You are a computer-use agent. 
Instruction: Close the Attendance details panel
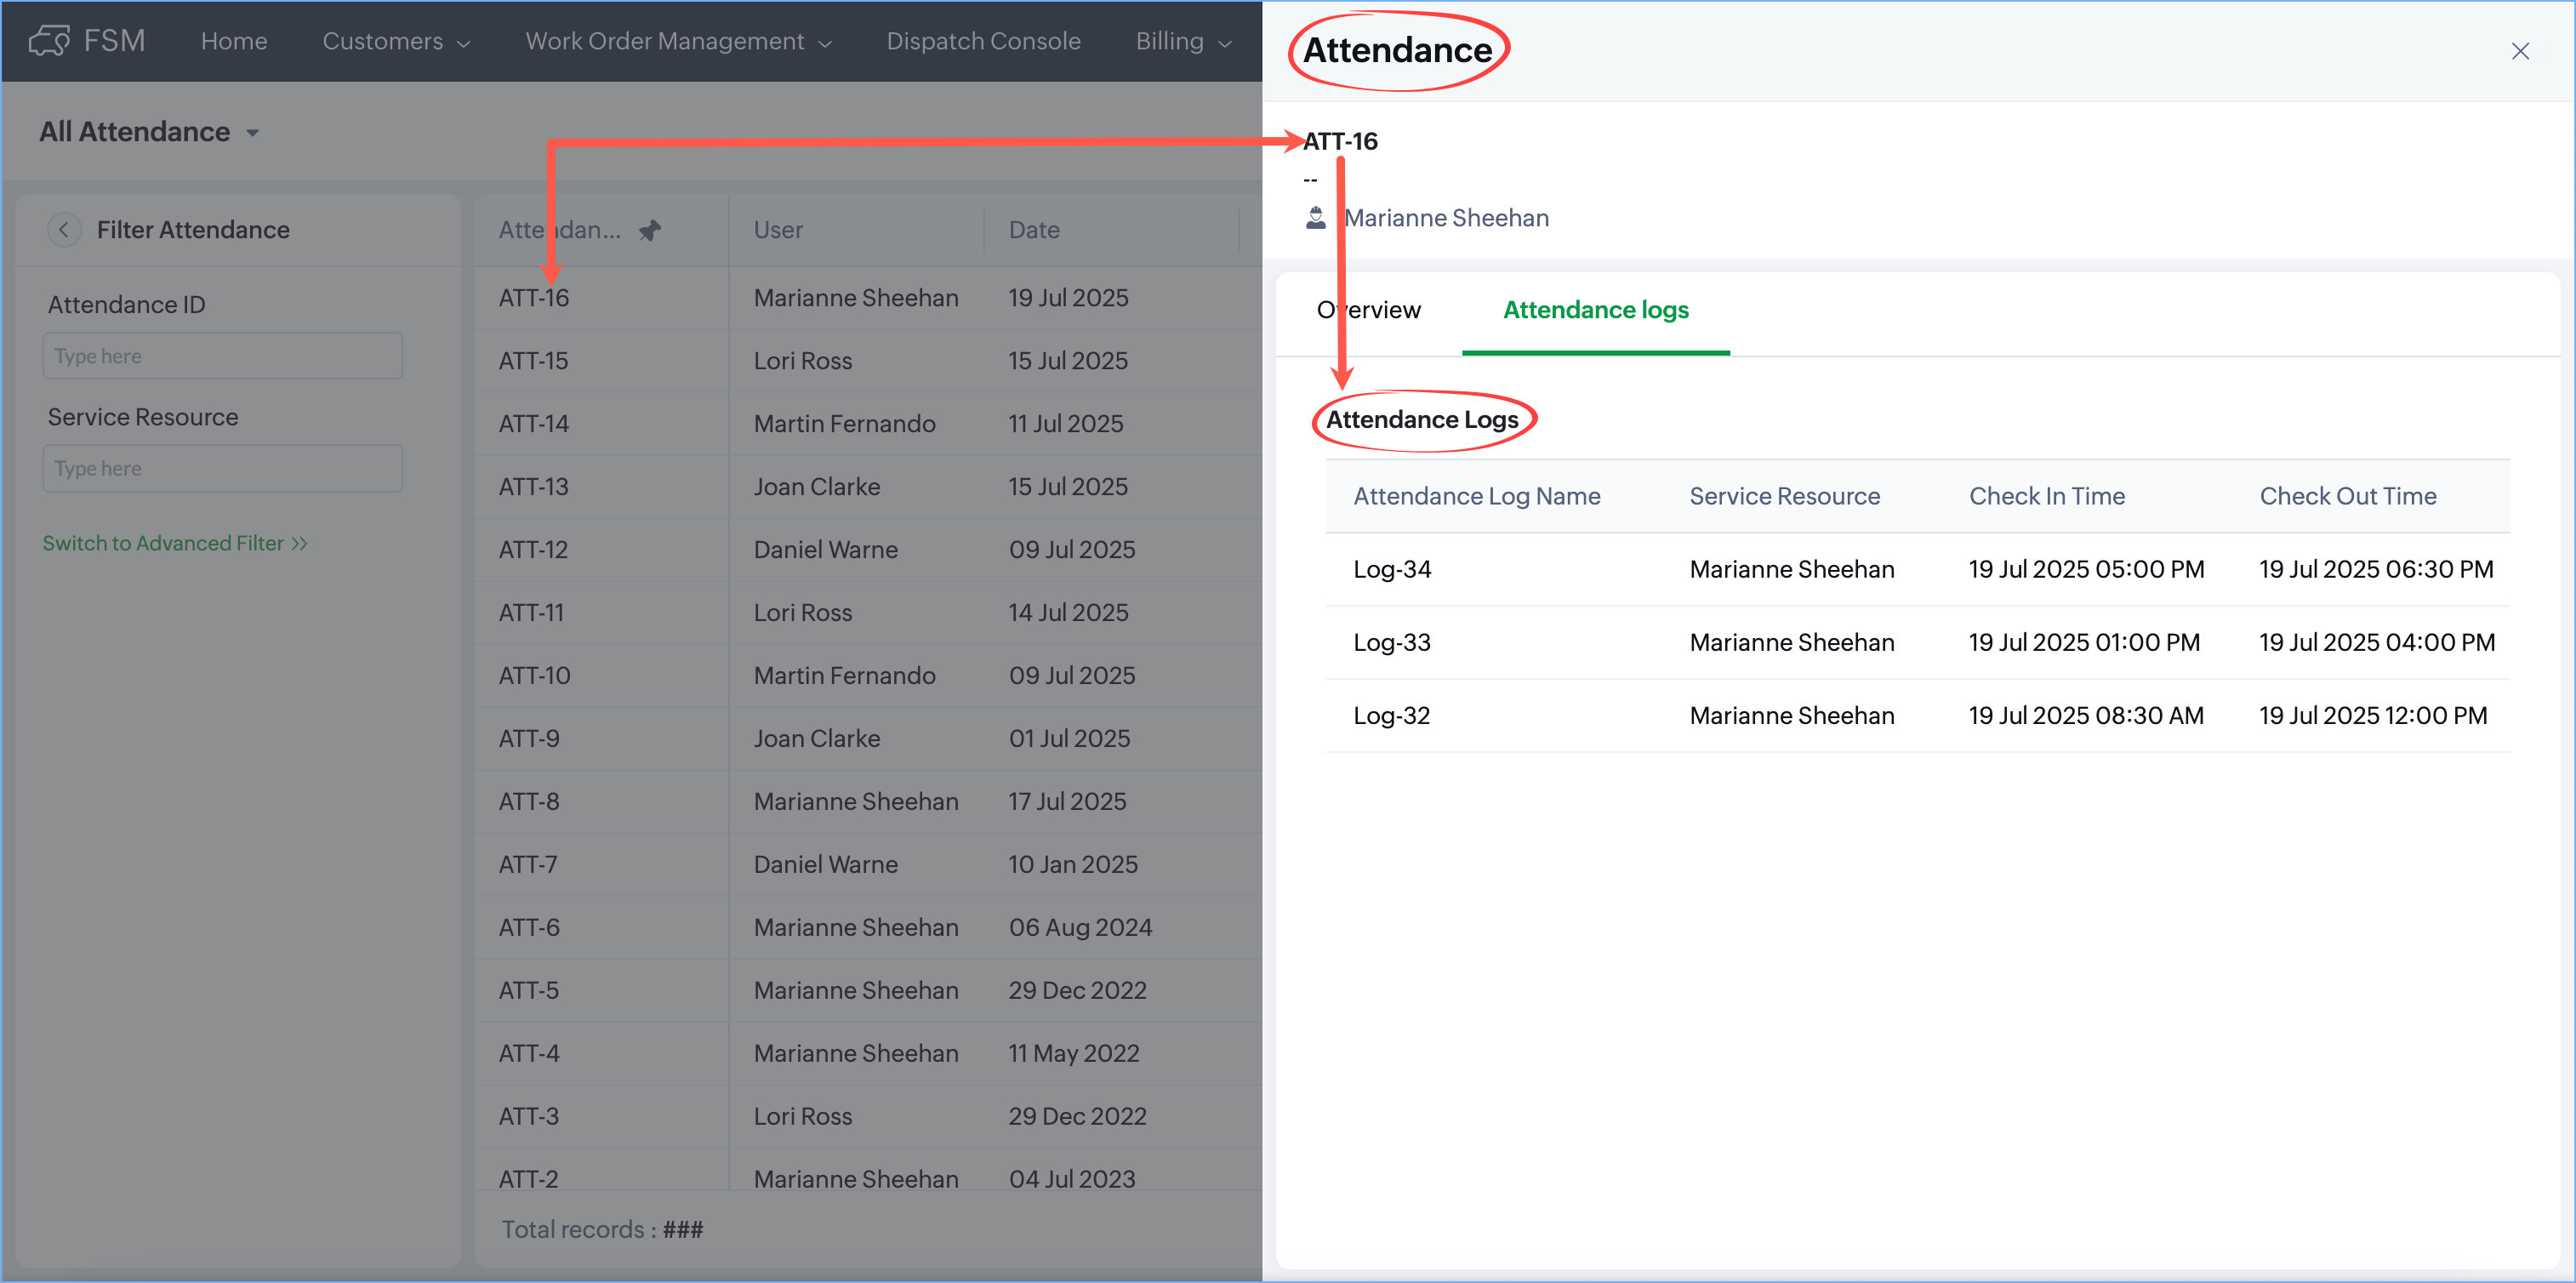tap(2519, 51)
